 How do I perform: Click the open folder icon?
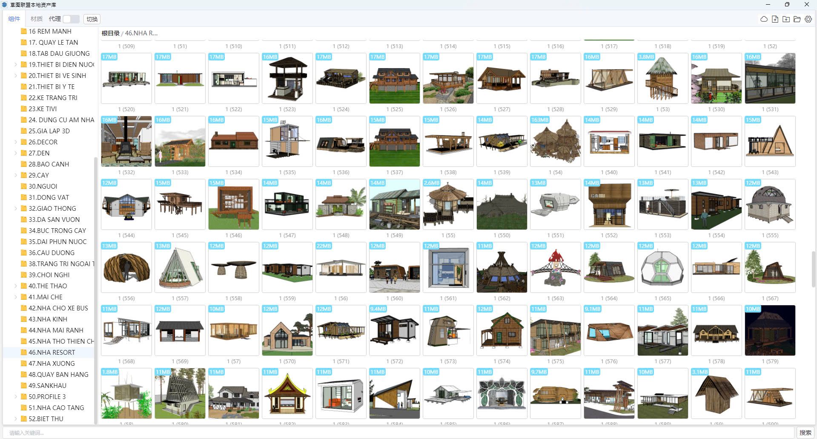(797, 19)
